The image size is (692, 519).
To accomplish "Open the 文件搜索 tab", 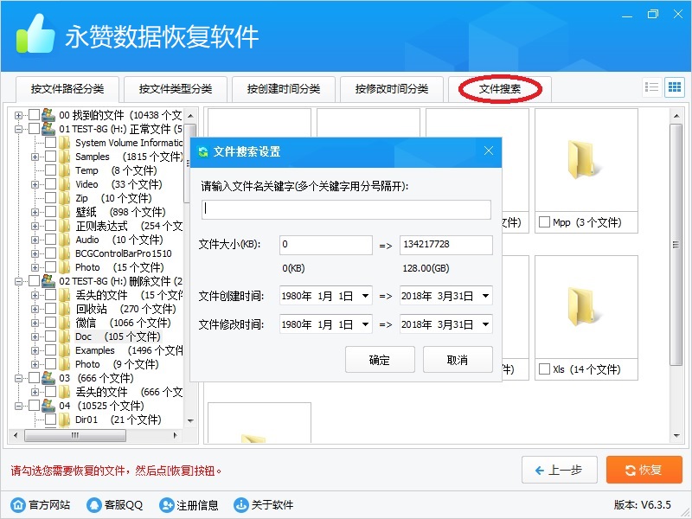I will click(500, 88).
